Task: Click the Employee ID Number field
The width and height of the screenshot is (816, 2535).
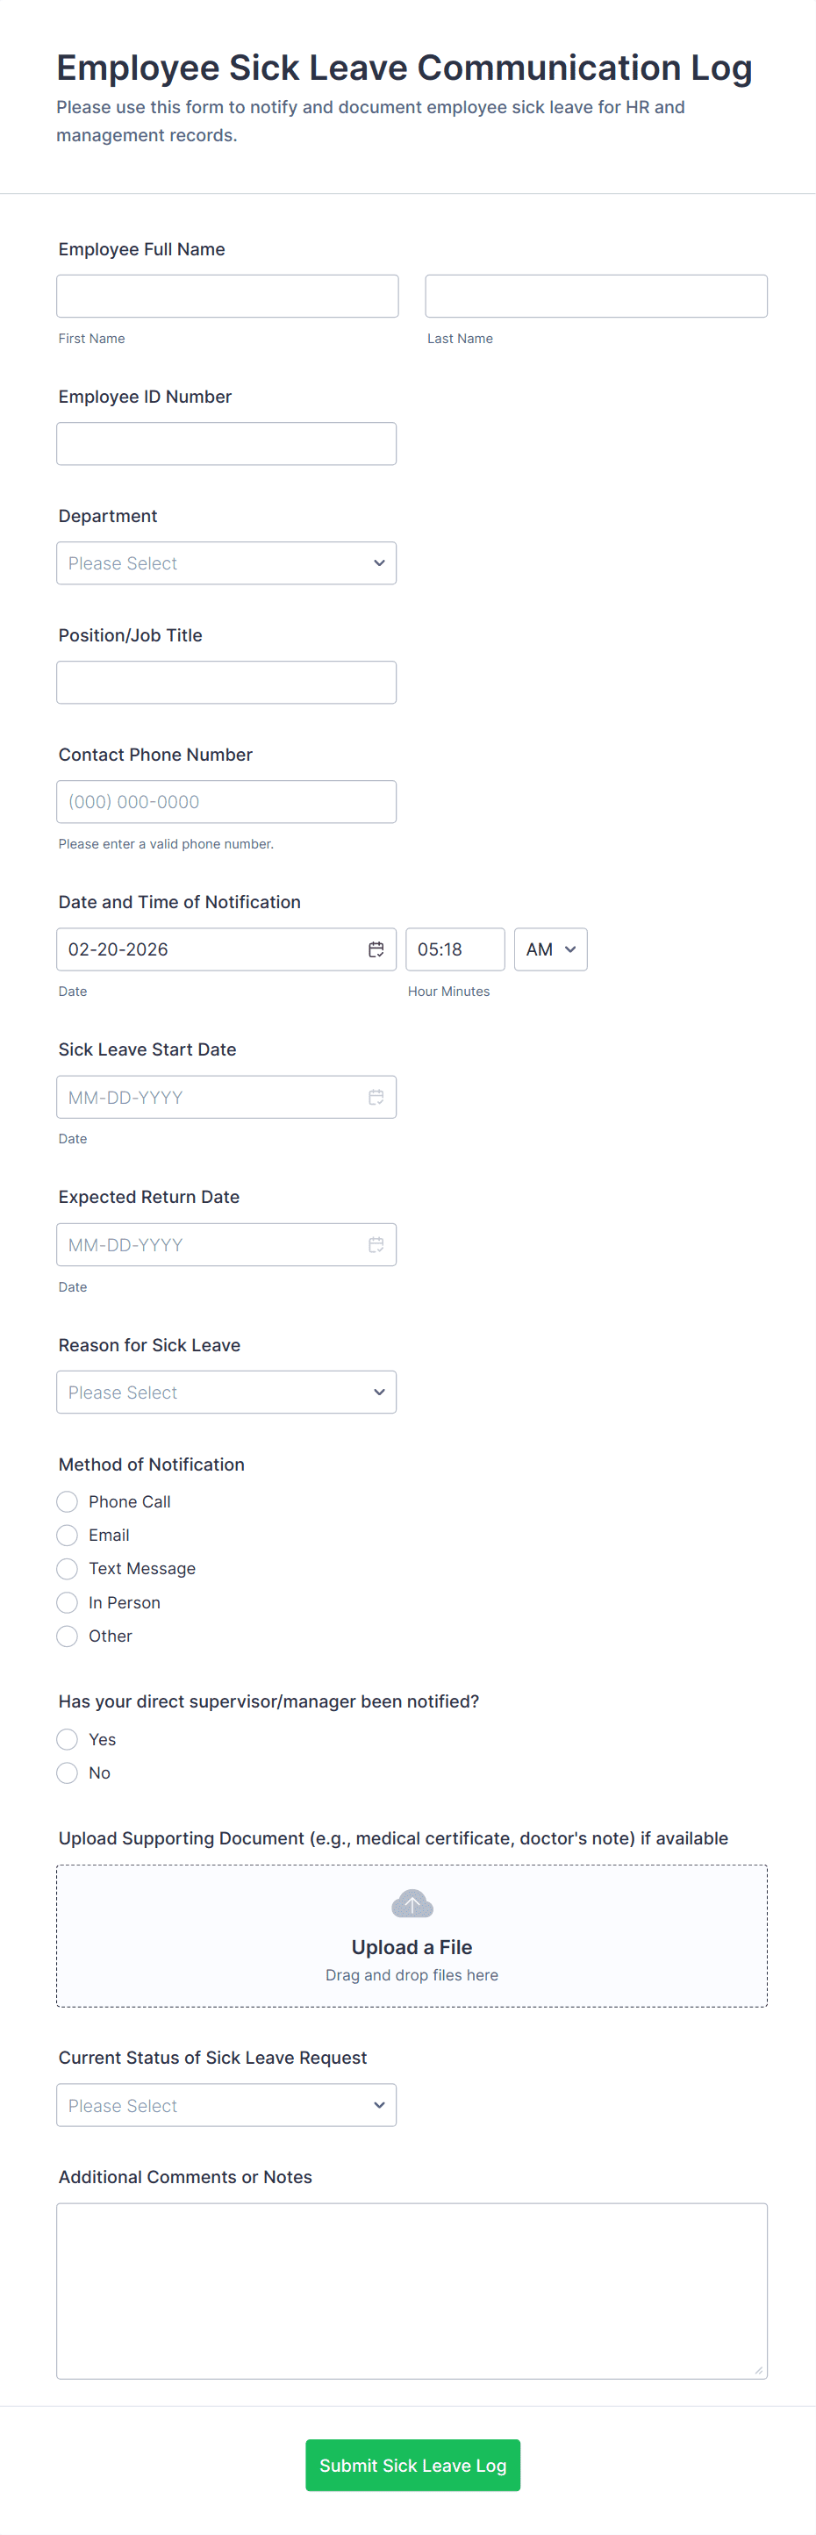Action: tap(226, 444)
